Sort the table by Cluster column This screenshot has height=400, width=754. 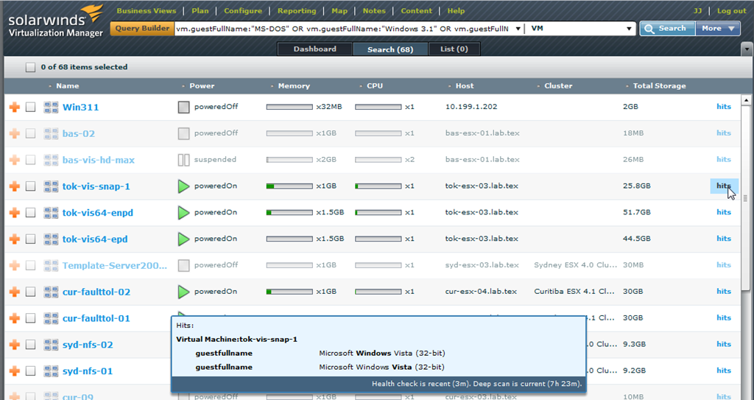coord(558,85)
